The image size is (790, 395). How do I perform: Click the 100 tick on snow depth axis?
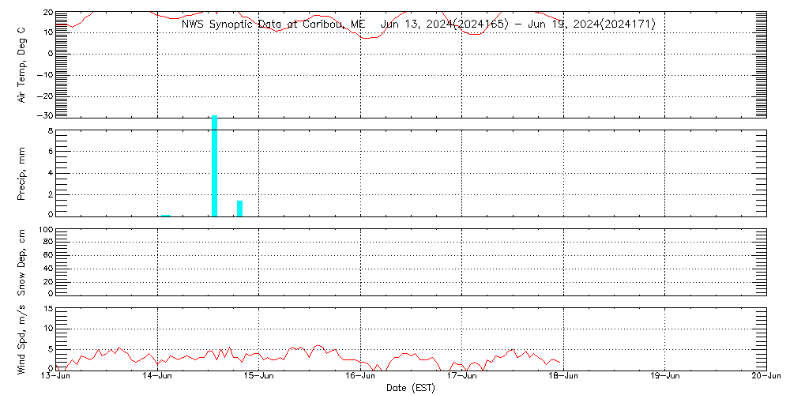tap(45, 230)
